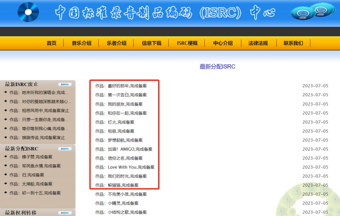
Task: Click the blue CD disc logo
Action: [28, 12]
